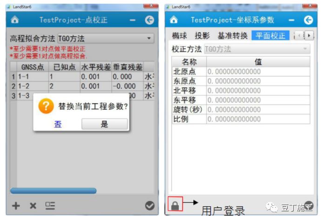The height and width of the screenshot is (222, 323).
Task: Go home in the 点校正 window
Action: 14,20
